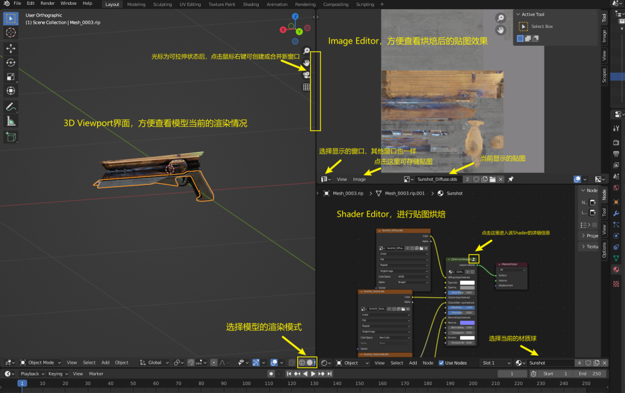Click the white Dyecolor swatch on shader node
This screenshot has height=393, width=625.
pyautogui.click(x=467, y=283)
